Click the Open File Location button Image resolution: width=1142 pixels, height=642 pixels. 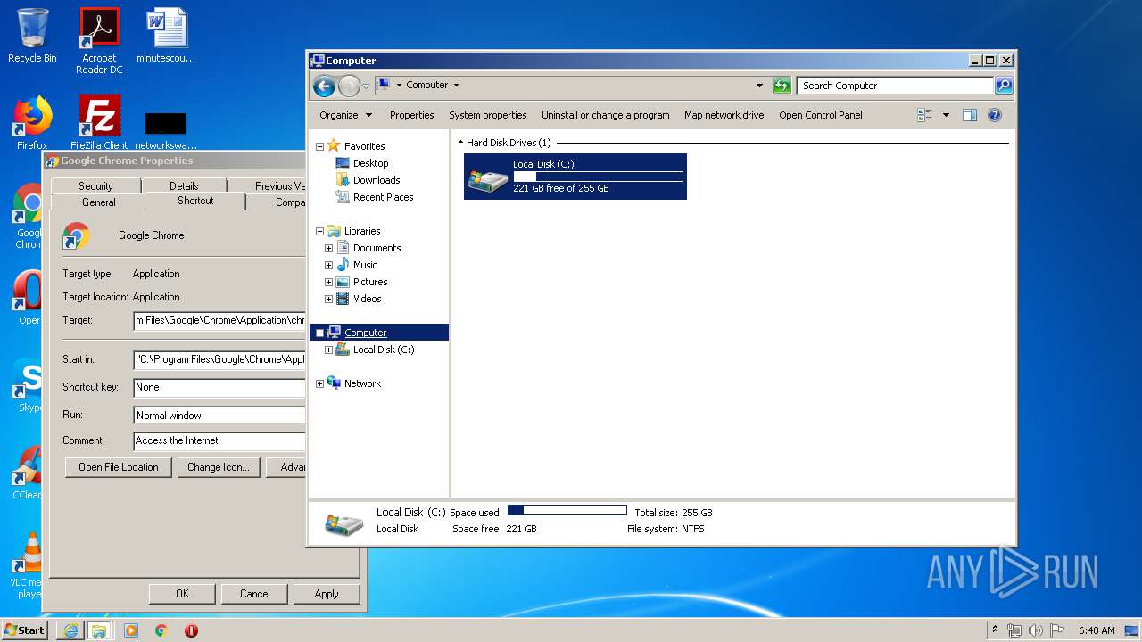(x=118, y=467)
